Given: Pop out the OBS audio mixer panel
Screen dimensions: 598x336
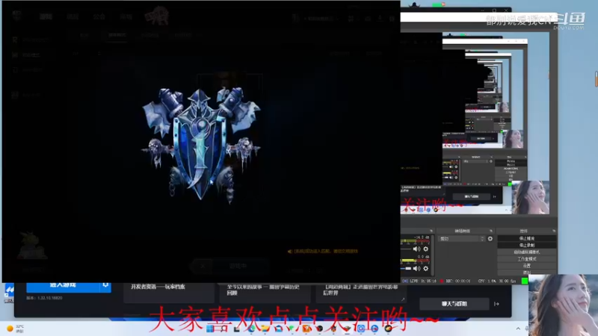Looking at the screenshot, I should [x=431, y=231].
